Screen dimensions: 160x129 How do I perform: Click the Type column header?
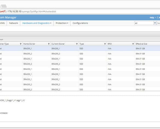click(82, 44)
